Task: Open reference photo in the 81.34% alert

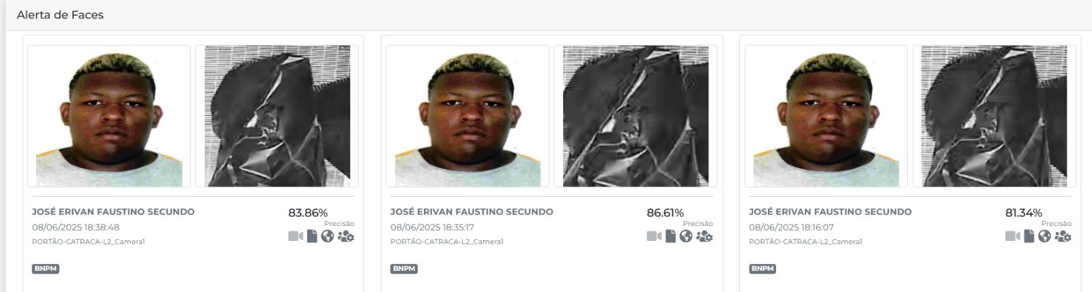Action: [x=827, y=116]
